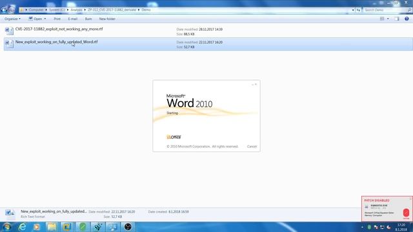Open the Organize dropdown menu
413x232 pixels.
point(12,19)
